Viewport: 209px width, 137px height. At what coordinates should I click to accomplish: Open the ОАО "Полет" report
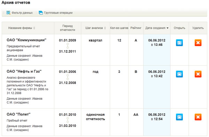click(x=179, y=117)
